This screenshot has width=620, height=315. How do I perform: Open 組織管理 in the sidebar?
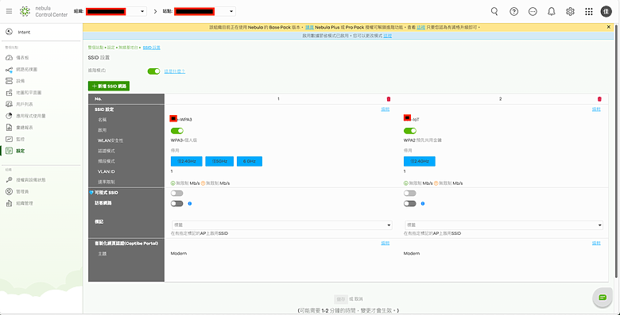(25, 203)
